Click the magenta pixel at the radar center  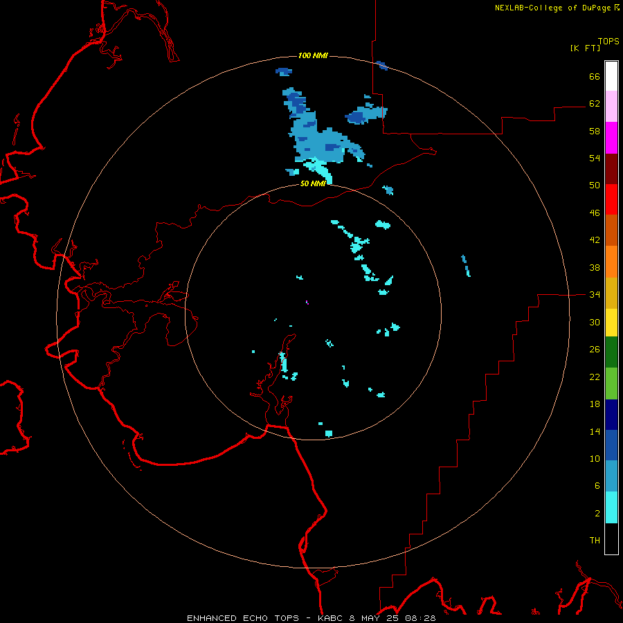coord(307,303)
